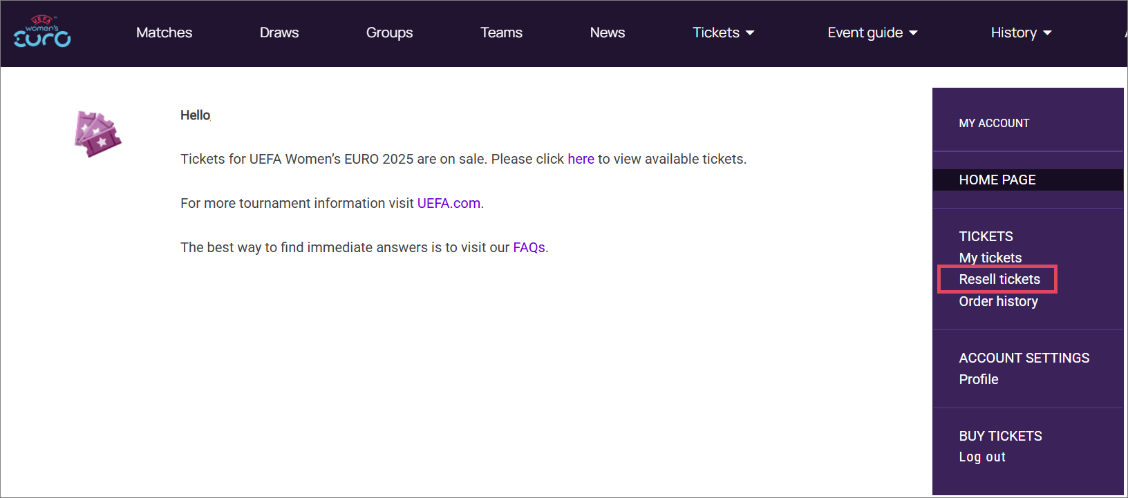Expand the Tickets dropdown menu
The width and height of the screenshot is (1128, 498).
723,32
